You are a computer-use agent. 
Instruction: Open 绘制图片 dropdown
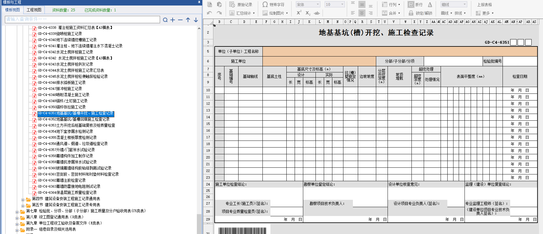coord(275,13)
